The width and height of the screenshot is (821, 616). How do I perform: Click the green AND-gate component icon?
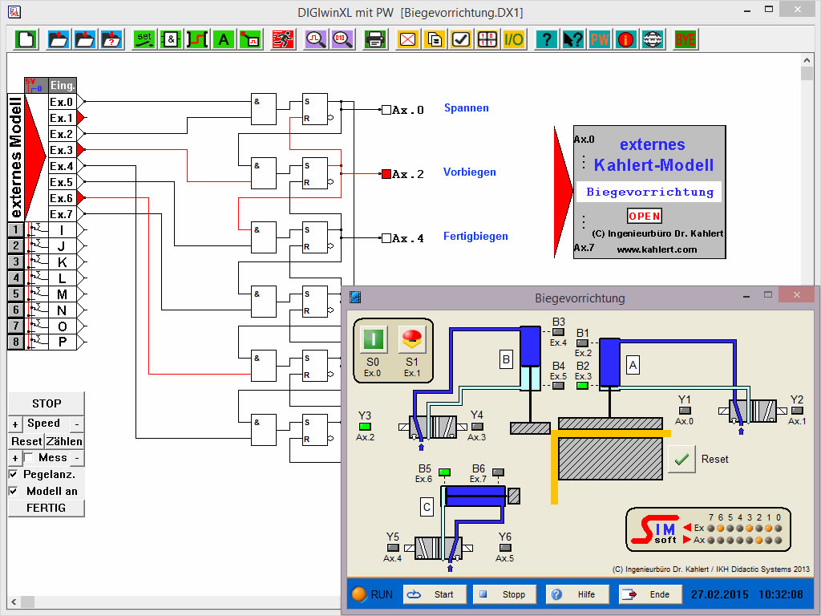[170, 38]
